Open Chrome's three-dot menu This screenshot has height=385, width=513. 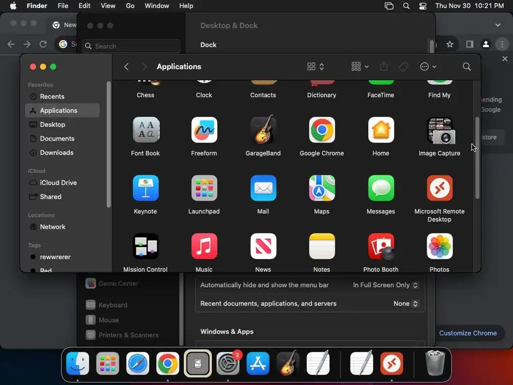(502, 44)
